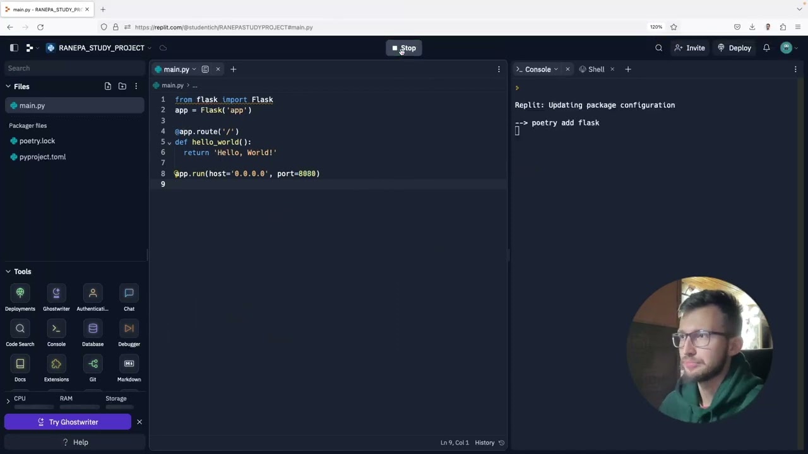Close the Shell tab
Screen dimensions: 808x454
point(612,69)
